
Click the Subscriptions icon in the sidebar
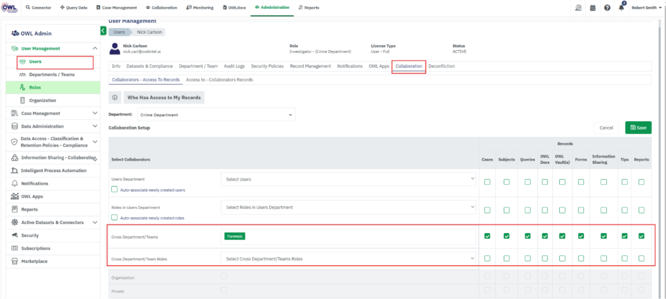[x=15, y=248]
